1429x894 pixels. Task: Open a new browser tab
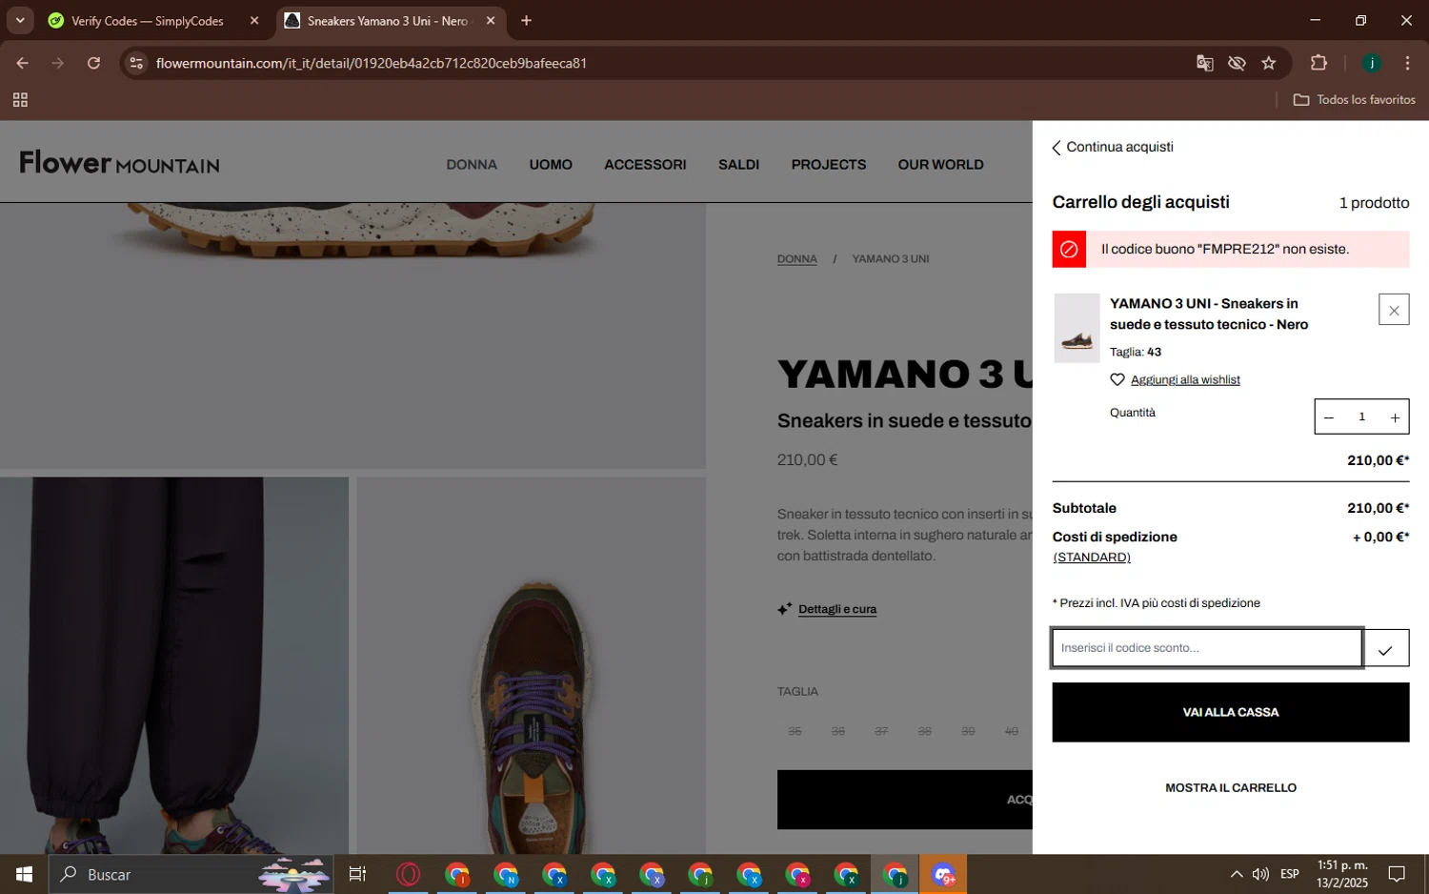[x=526, y=21]
